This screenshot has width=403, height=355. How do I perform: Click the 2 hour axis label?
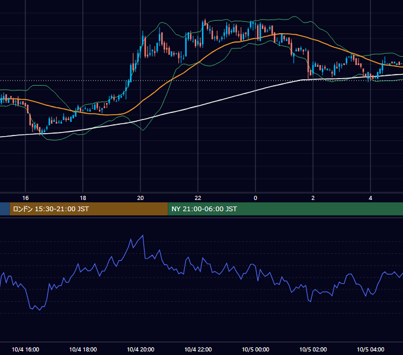click(x=313, y=198)
